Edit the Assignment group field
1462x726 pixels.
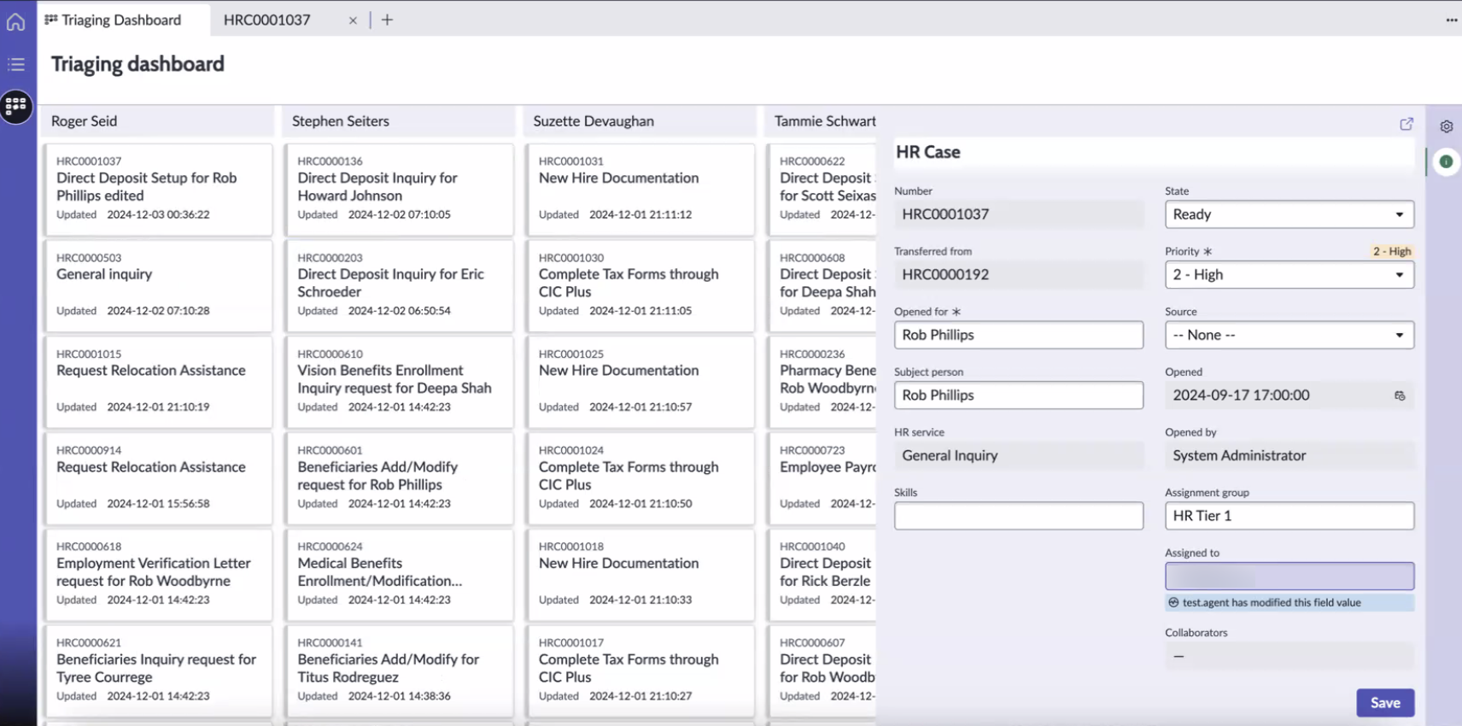point(1289,516)
